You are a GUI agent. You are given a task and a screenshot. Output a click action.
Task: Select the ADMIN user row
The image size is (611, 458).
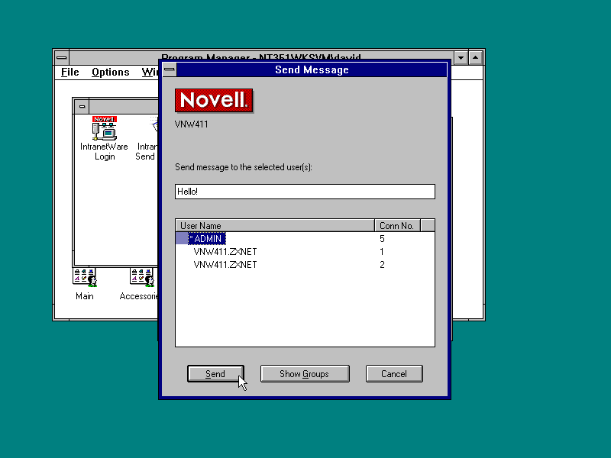305,239
